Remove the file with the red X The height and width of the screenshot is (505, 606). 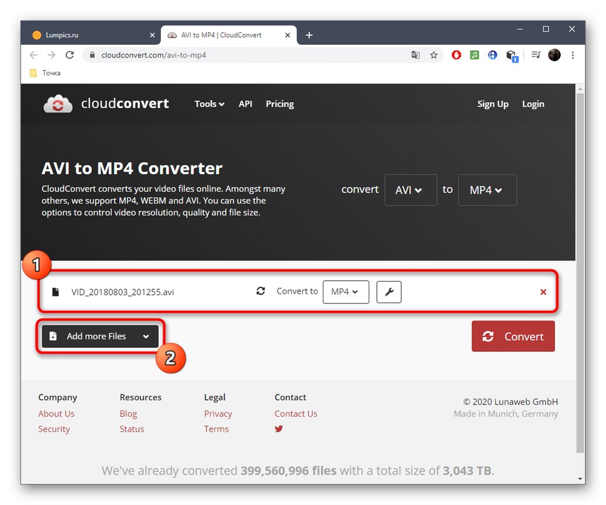[543, 292]
